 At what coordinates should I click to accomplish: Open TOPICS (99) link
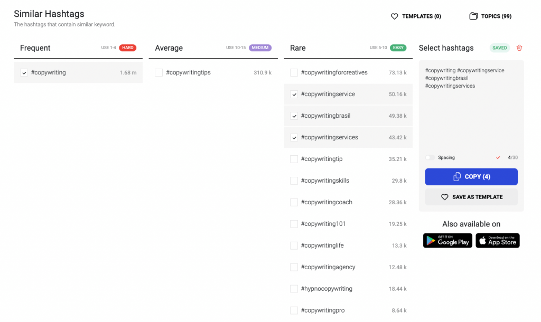pyautogui.click(x=490, y=16)
